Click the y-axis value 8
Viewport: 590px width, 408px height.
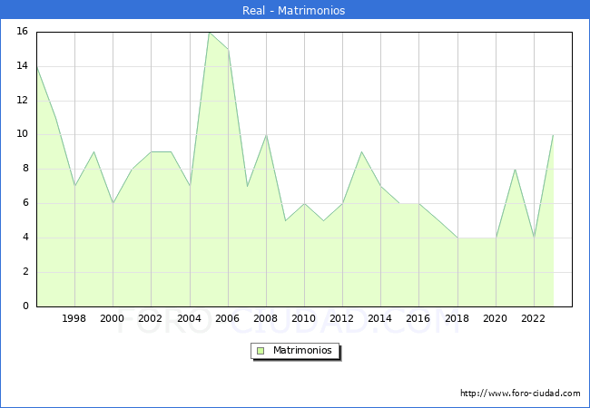pyautogui.click(x=25, y=169)
